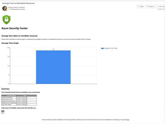Image resolution: width=165 pixels, height=124 pixels.
Task: Click the blue legend swatch
Action: coord(102,48)
